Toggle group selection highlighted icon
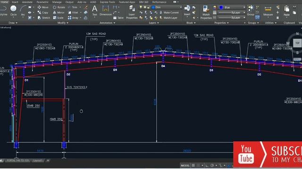This screenshot has height=169, width=302. click(x=258, y=17)
